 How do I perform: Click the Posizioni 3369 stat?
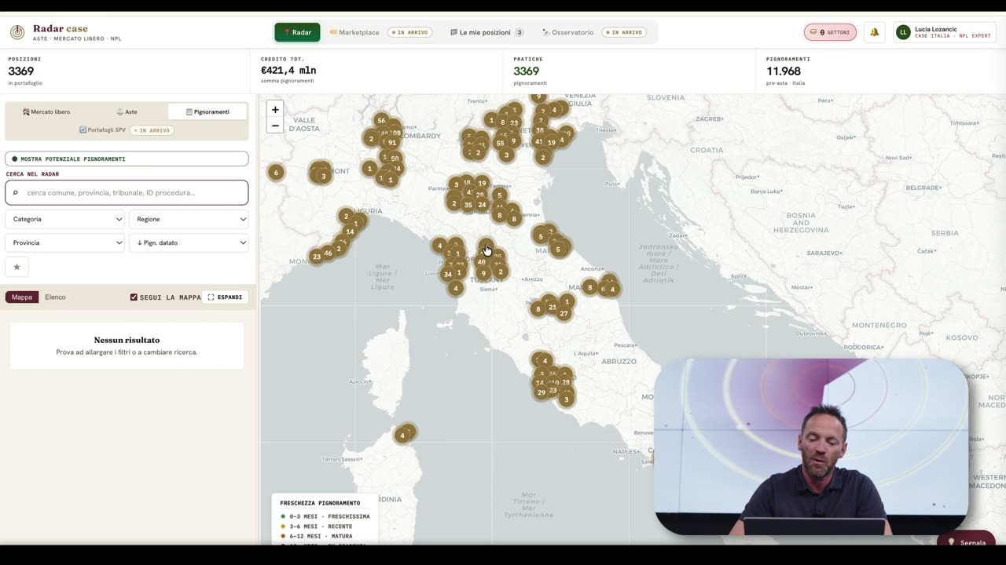pyautogui.click(x=127, y=71)
